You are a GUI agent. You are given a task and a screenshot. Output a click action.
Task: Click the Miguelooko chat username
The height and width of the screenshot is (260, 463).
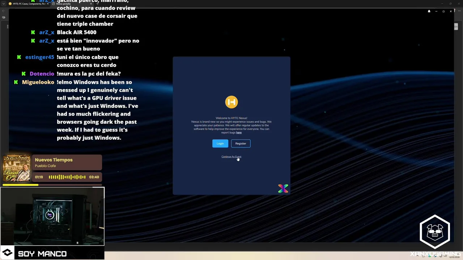coord(38,82)
